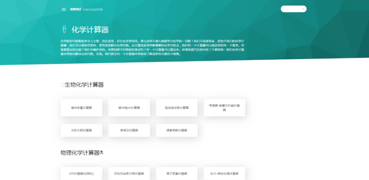Go to the 速率常数计算器 card
The width and height of the screenshot is (369, 180).
(x=177, y=130)
